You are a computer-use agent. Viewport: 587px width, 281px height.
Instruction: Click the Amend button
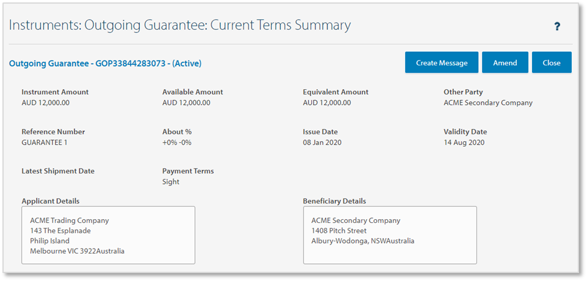pyautogui.click(x=505, y=62)
